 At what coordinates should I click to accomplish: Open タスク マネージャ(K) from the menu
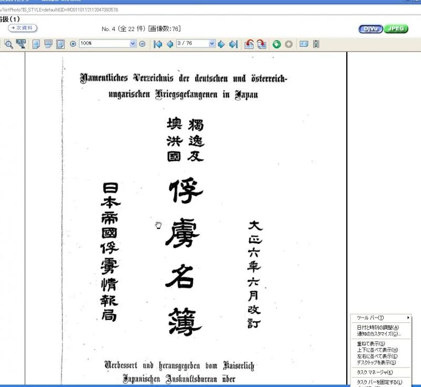380,372
